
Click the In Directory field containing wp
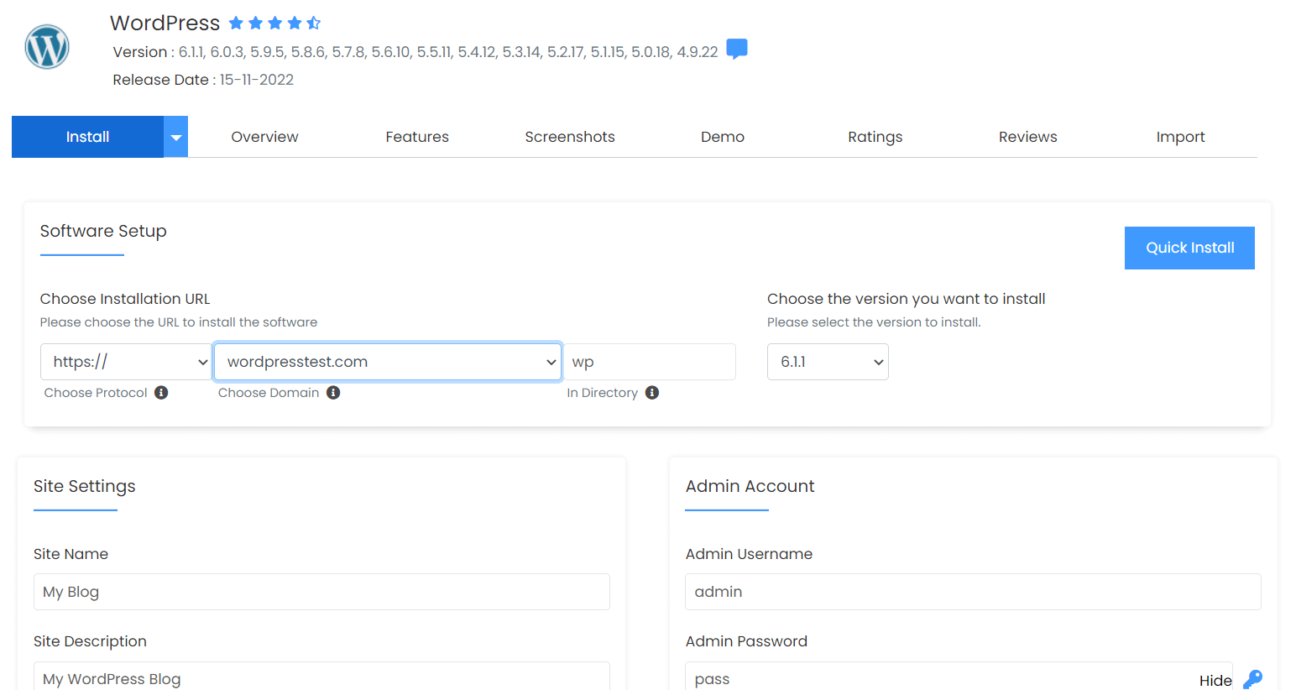pyautogui.click(x=650, y=362)
